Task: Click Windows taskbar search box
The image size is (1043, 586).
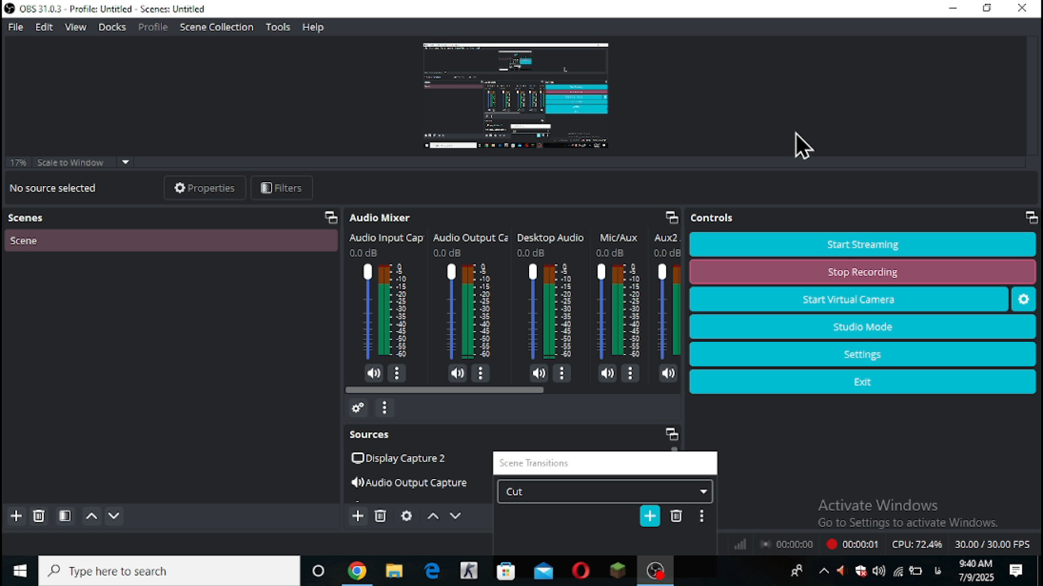Action: pos(169,571)
